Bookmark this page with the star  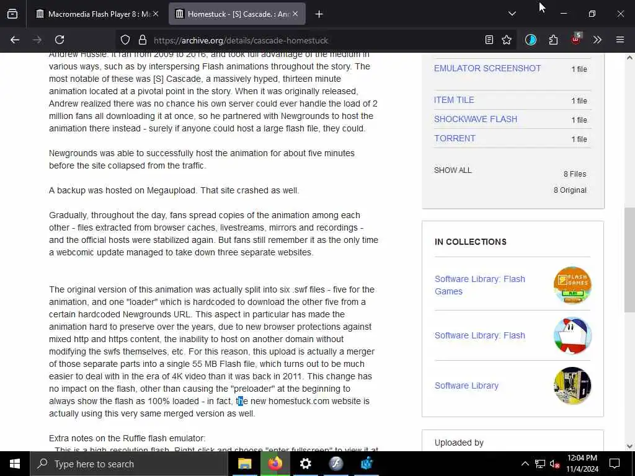click(x=507, y=40)
